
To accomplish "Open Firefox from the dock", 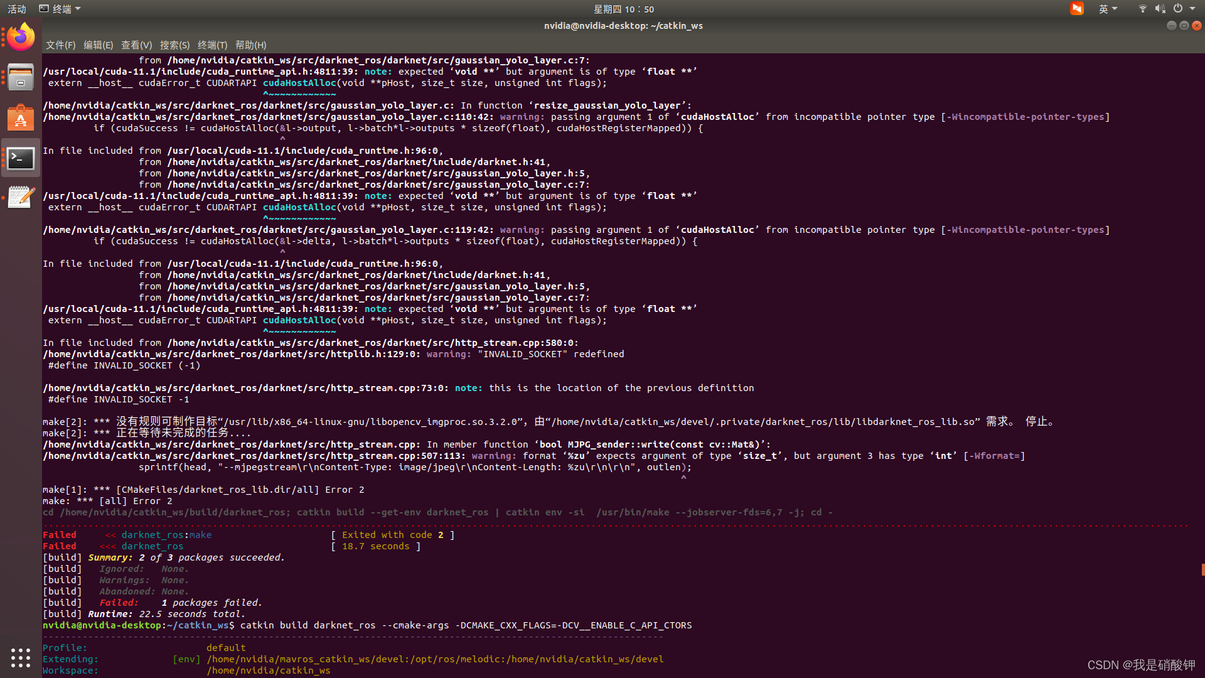I will tap(21, 36).
